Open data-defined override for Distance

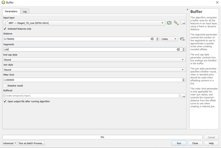coord(182,39)
